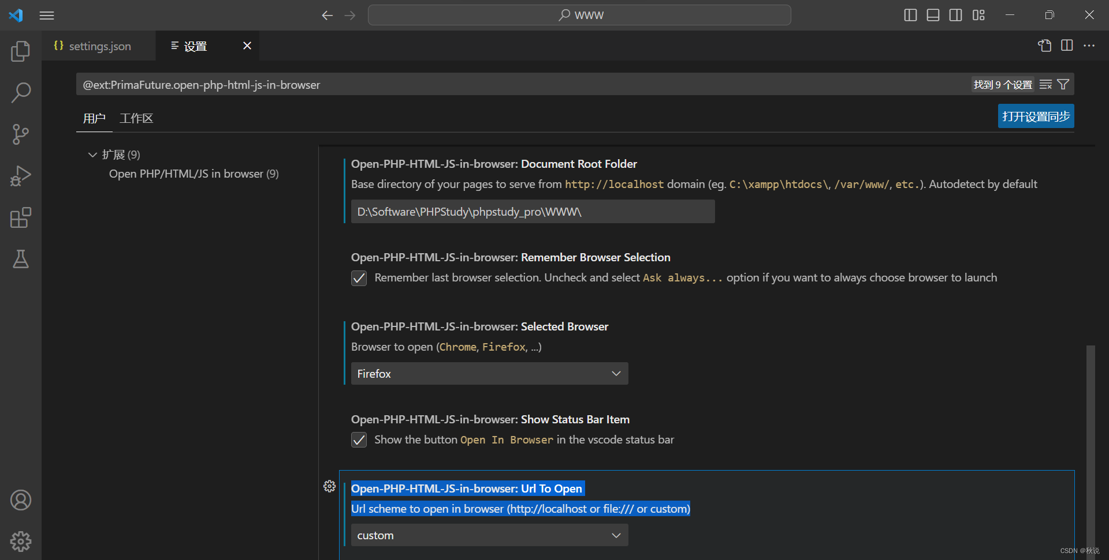The height and width of the screenshot is (560, 1109).
Task: Uncheck Show Status Bar Item checkbox
Action: tap(359, 440)
